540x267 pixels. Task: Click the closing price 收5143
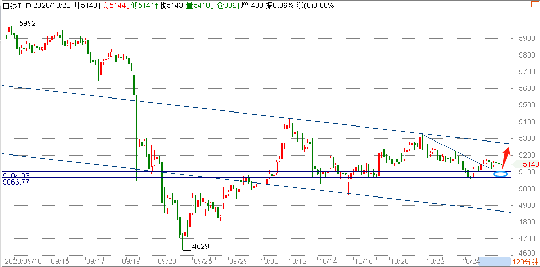(171, 6)
